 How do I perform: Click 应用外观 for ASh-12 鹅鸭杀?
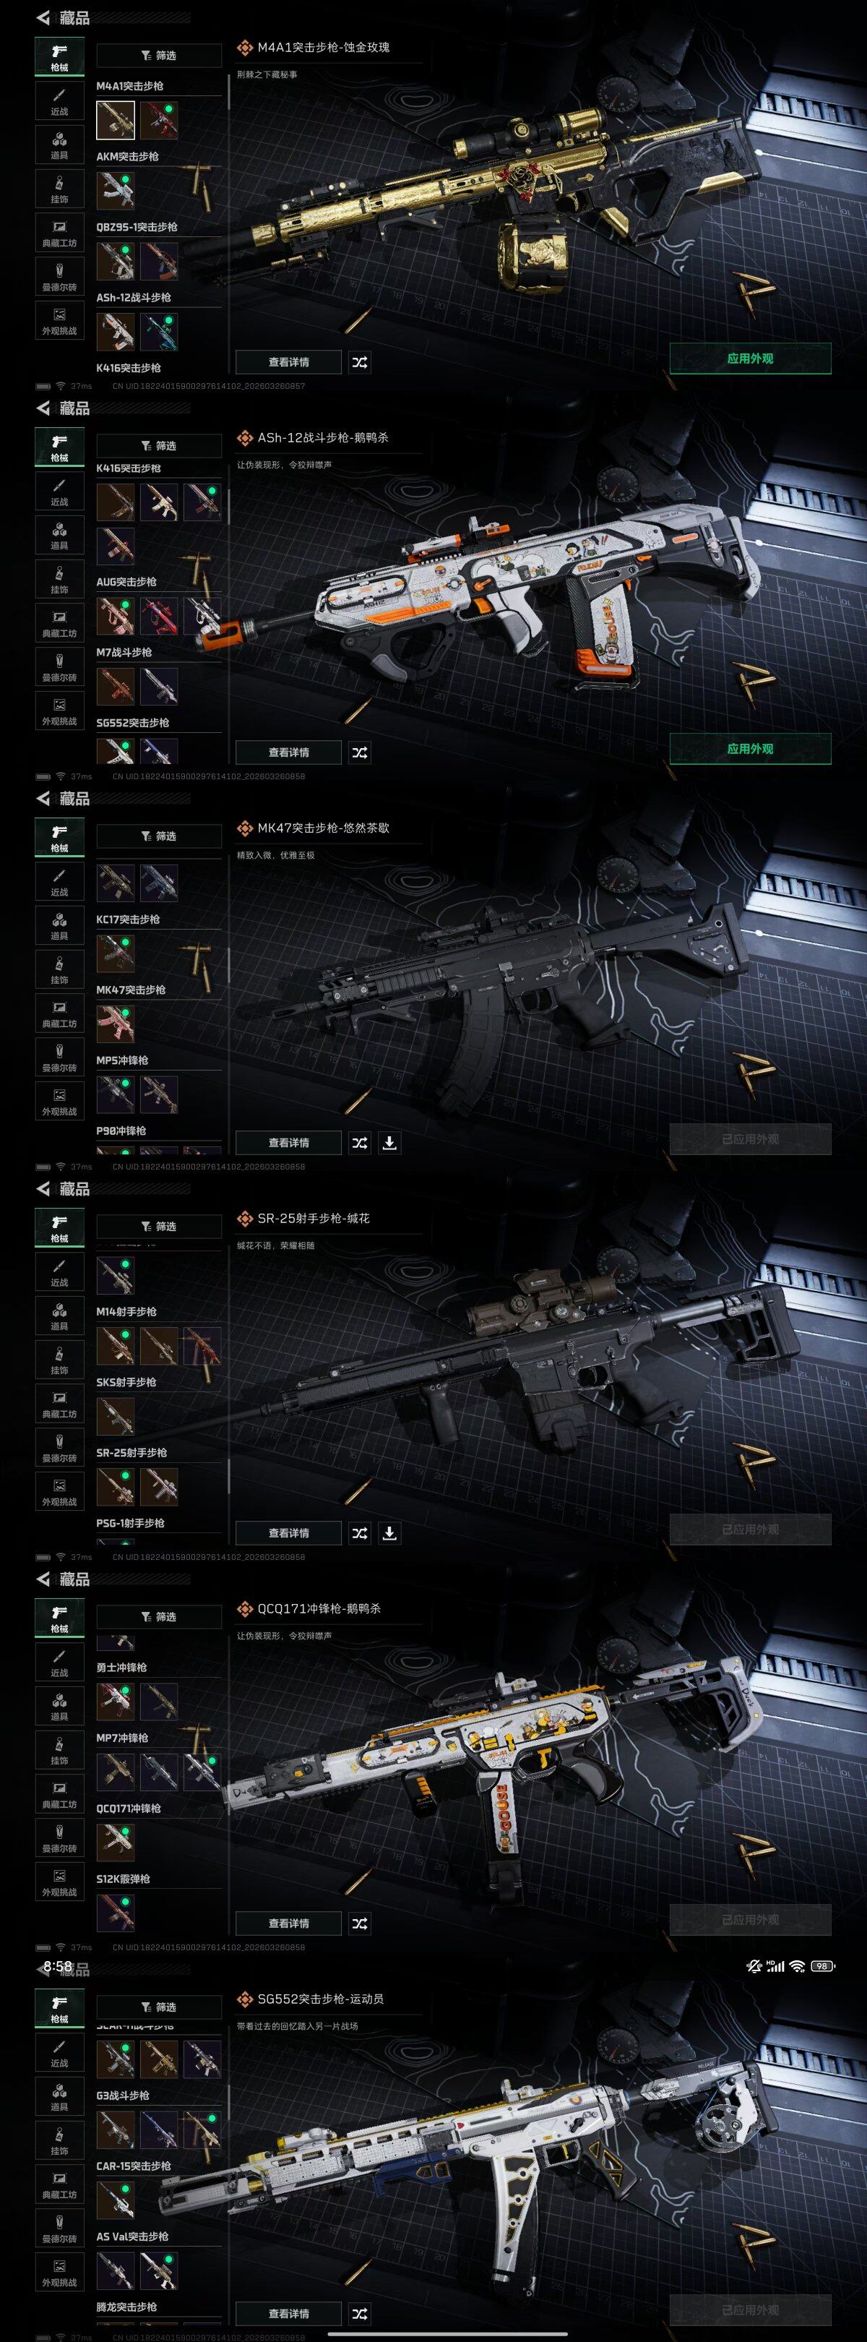click(751, 748)
